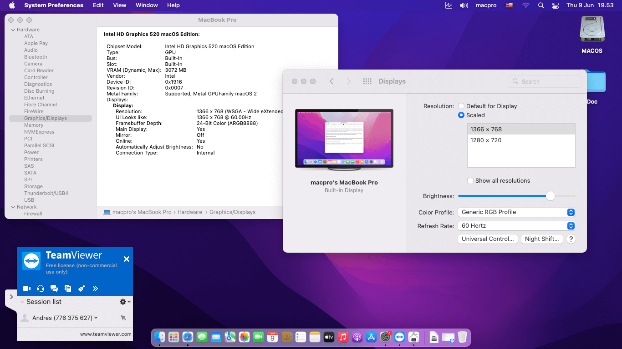Open Photos from the Dock

tap(245, 337)
